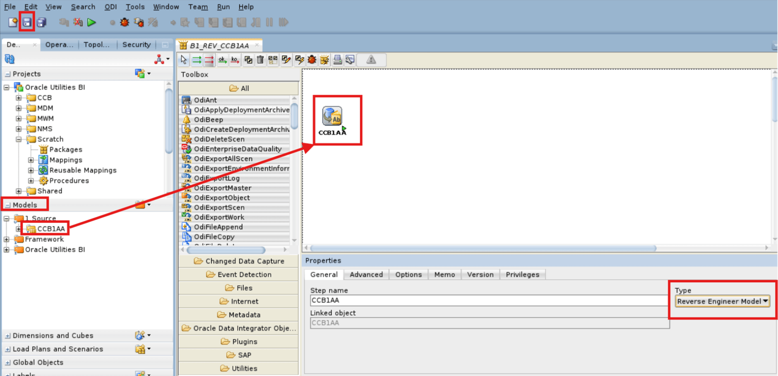
Task: Switch to the Advanced properties tab
Action: [x=366, y=274]
